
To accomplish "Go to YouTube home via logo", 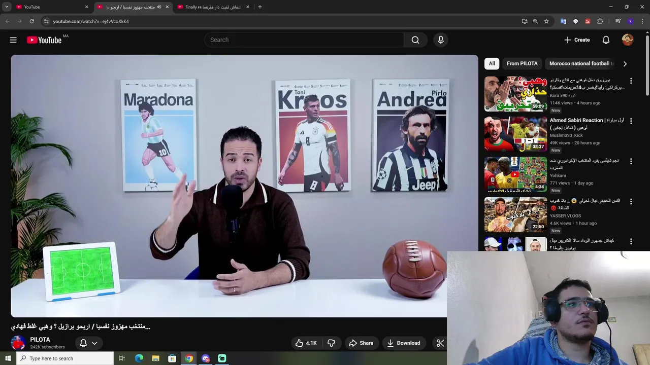I will pyautogui.click(x=44, y=40).
